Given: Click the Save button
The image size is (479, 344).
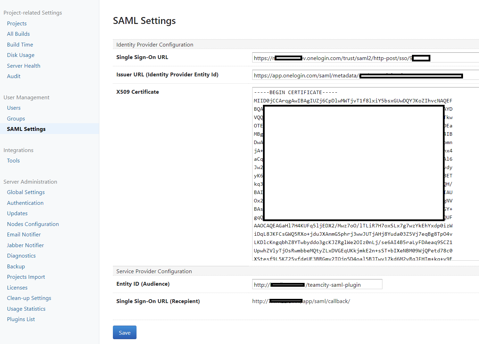Looking at the screenshot, I should click(125, 333).
